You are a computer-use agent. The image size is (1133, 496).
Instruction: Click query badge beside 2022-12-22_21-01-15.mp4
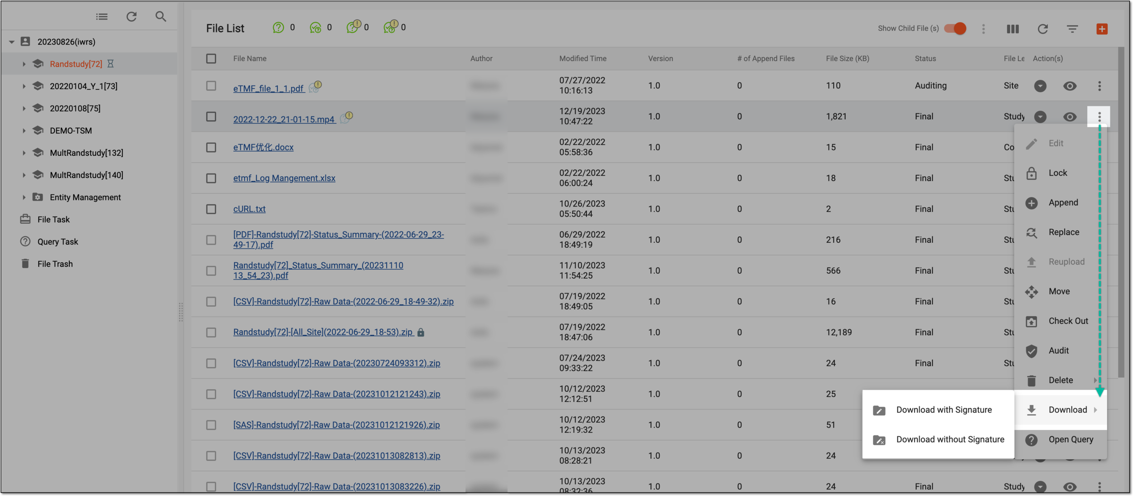point(347,117)
